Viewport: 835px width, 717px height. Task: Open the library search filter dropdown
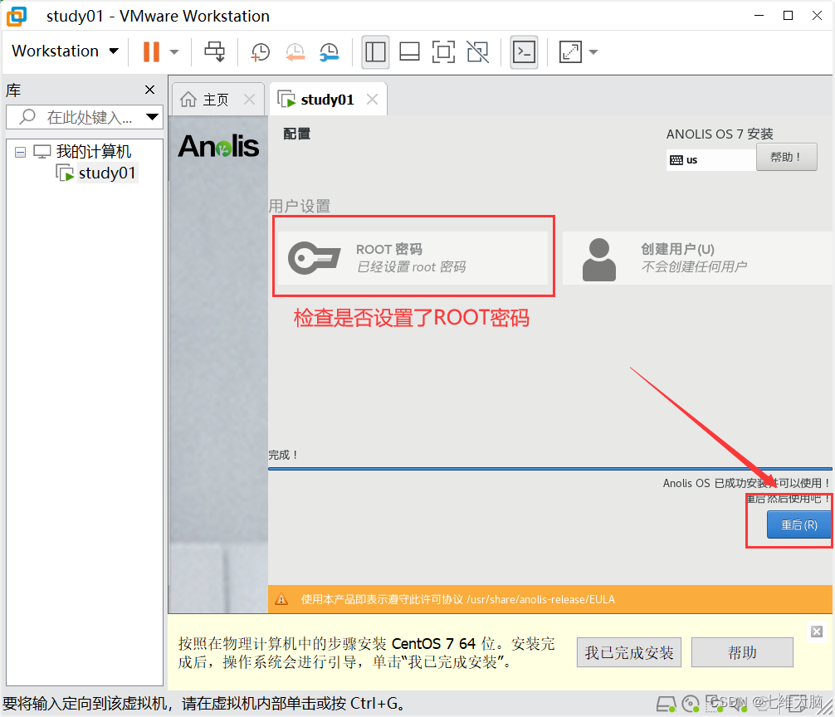pyautogui.click(x=152, y=117)
